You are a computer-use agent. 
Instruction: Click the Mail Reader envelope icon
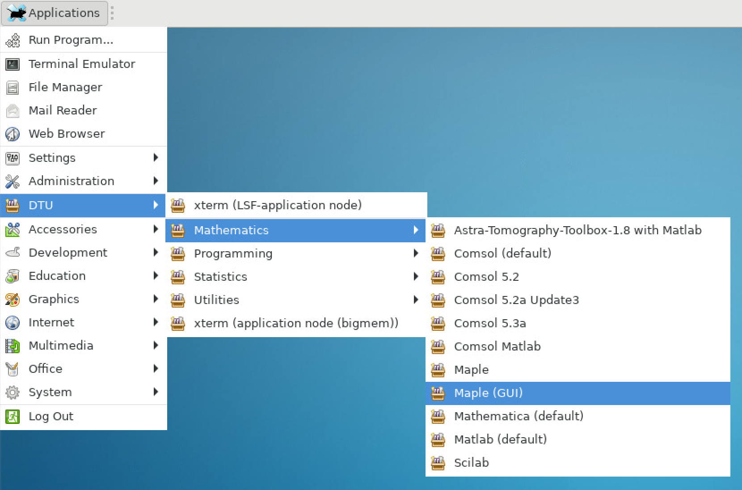coord(13,111)
